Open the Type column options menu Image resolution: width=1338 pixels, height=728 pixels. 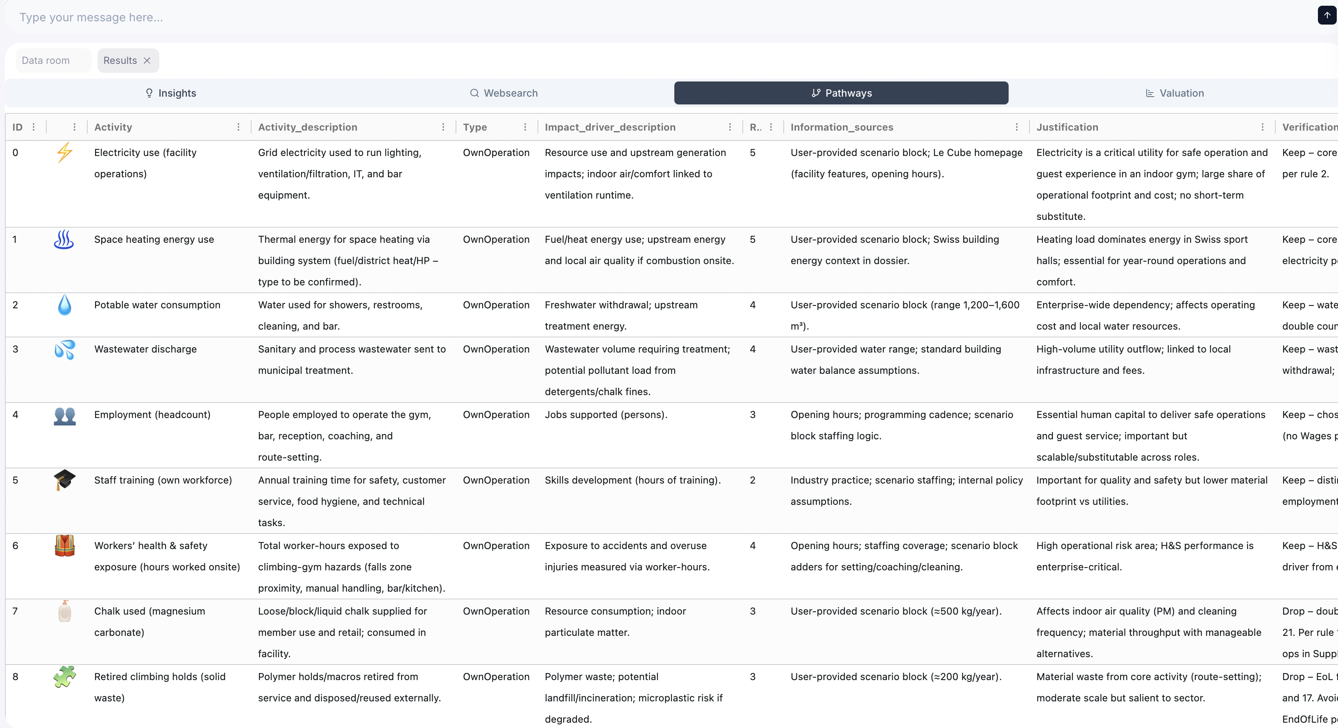point(525,127)
